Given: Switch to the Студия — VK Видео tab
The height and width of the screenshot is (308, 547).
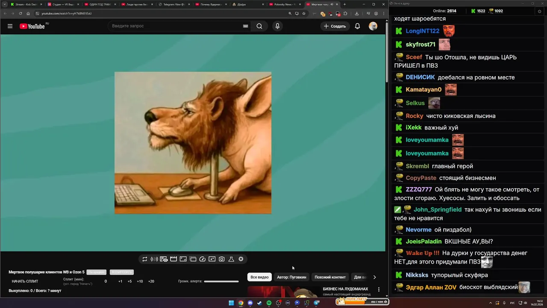Looking at the screenshot, I should (x=62, y=4).
